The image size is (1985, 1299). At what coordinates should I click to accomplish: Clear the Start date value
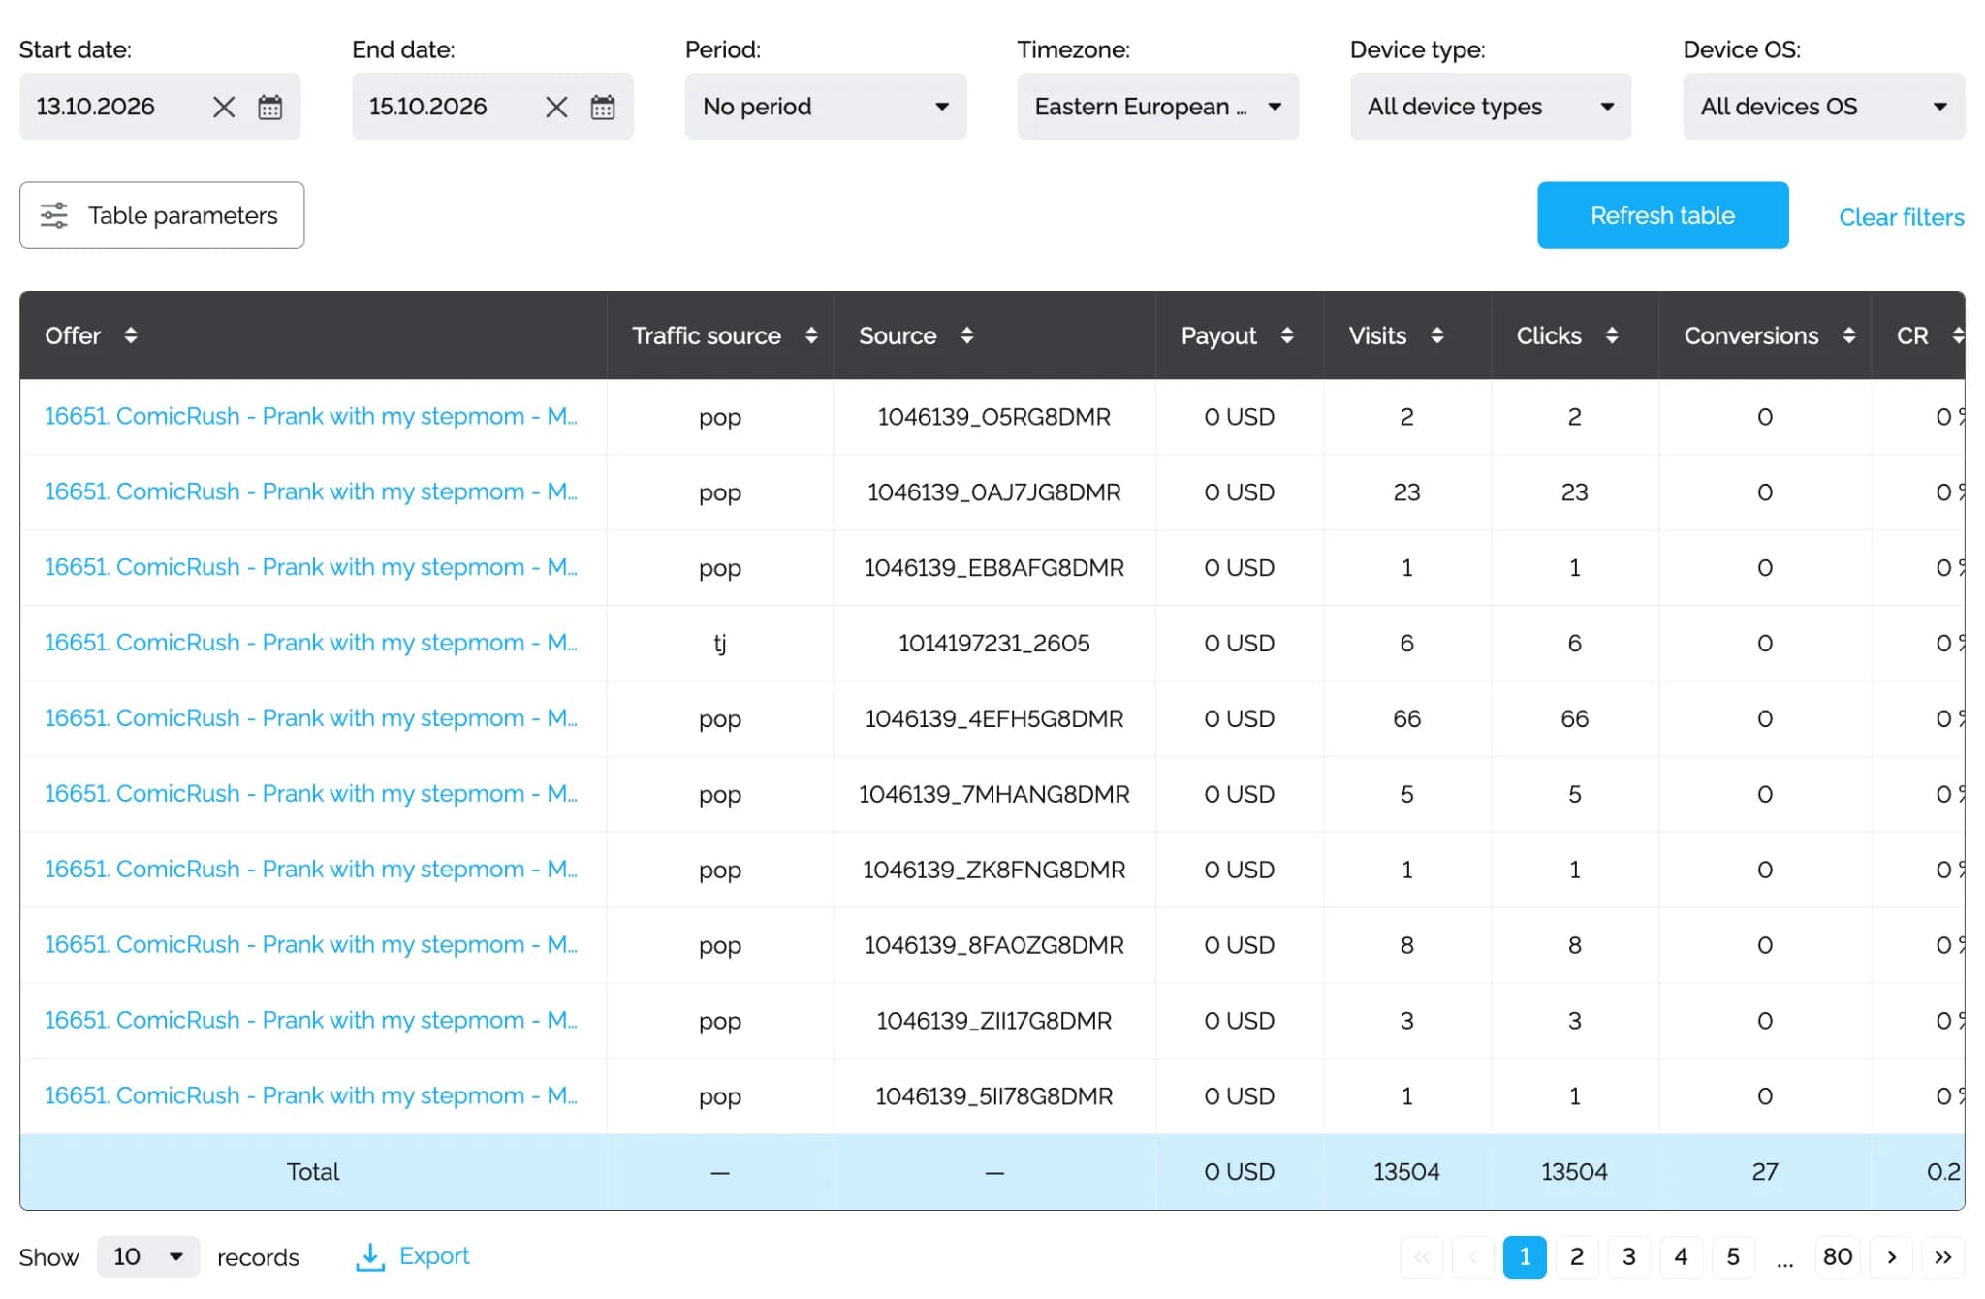point(224,107)
